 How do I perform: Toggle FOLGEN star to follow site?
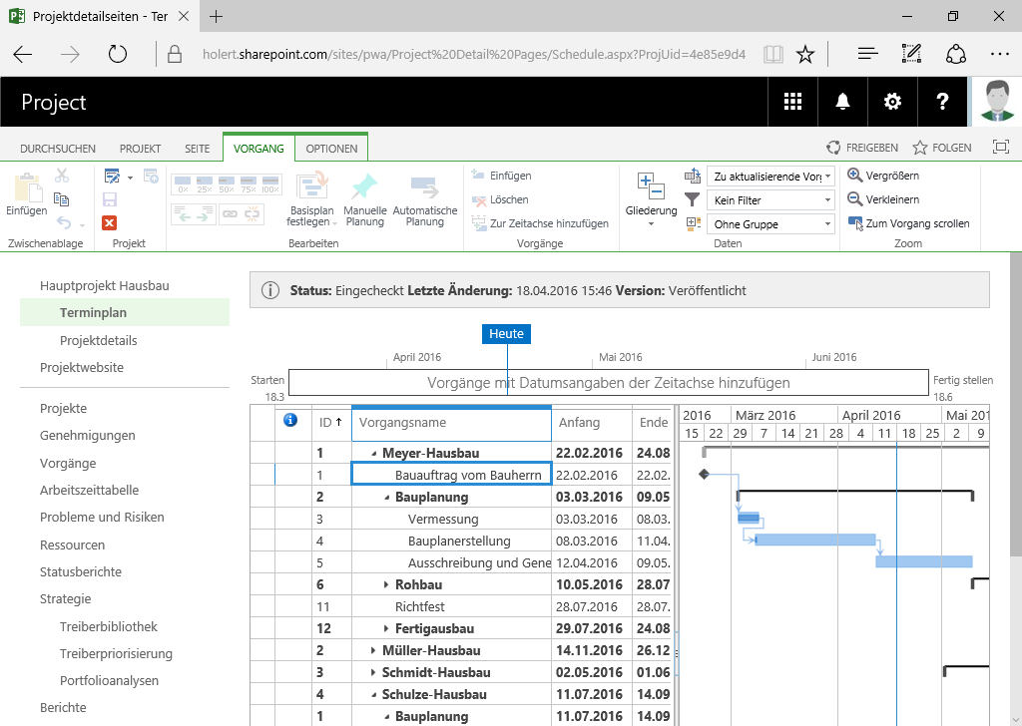(942, 148)
